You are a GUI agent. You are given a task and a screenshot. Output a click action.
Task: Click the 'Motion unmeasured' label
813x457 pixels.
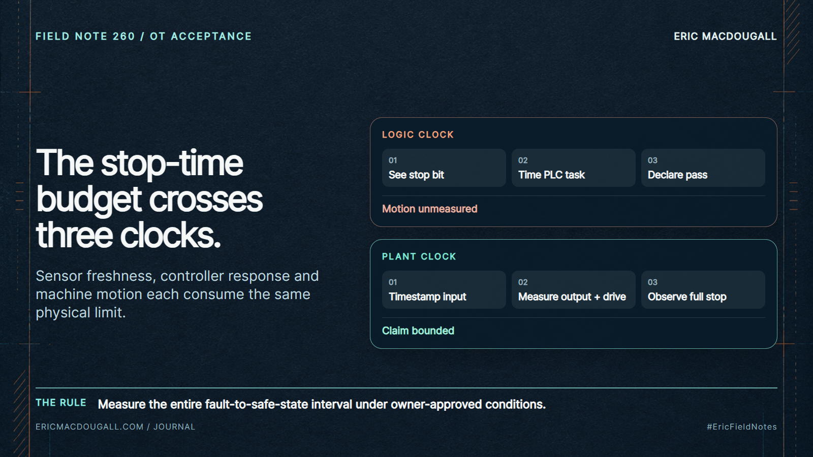click(429, 209)
